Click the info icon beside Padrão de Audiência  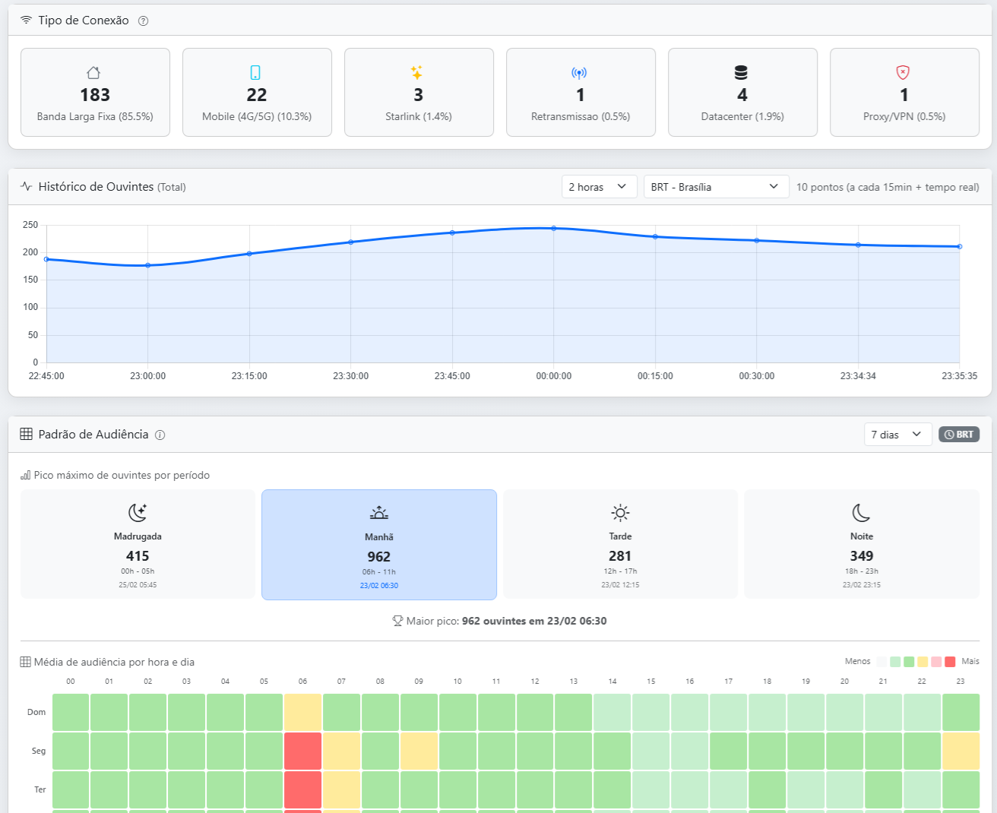point(160,435)
